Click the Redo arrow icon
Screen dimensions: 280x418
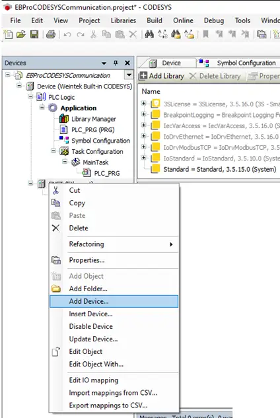coord(81,34)
